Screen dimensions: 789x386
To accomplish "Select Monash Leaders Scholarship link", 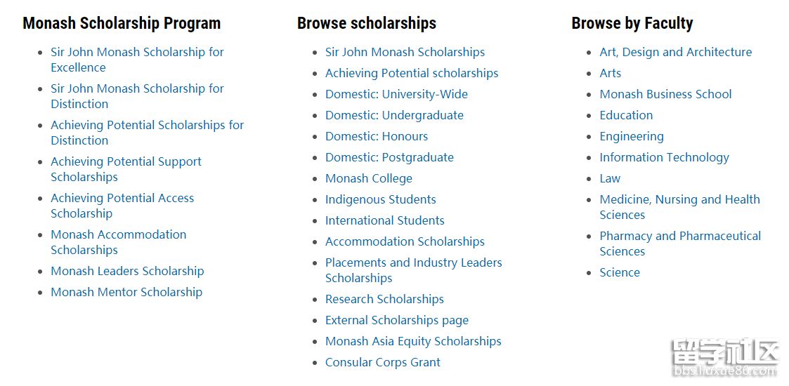I will click(x=127, y=271).
